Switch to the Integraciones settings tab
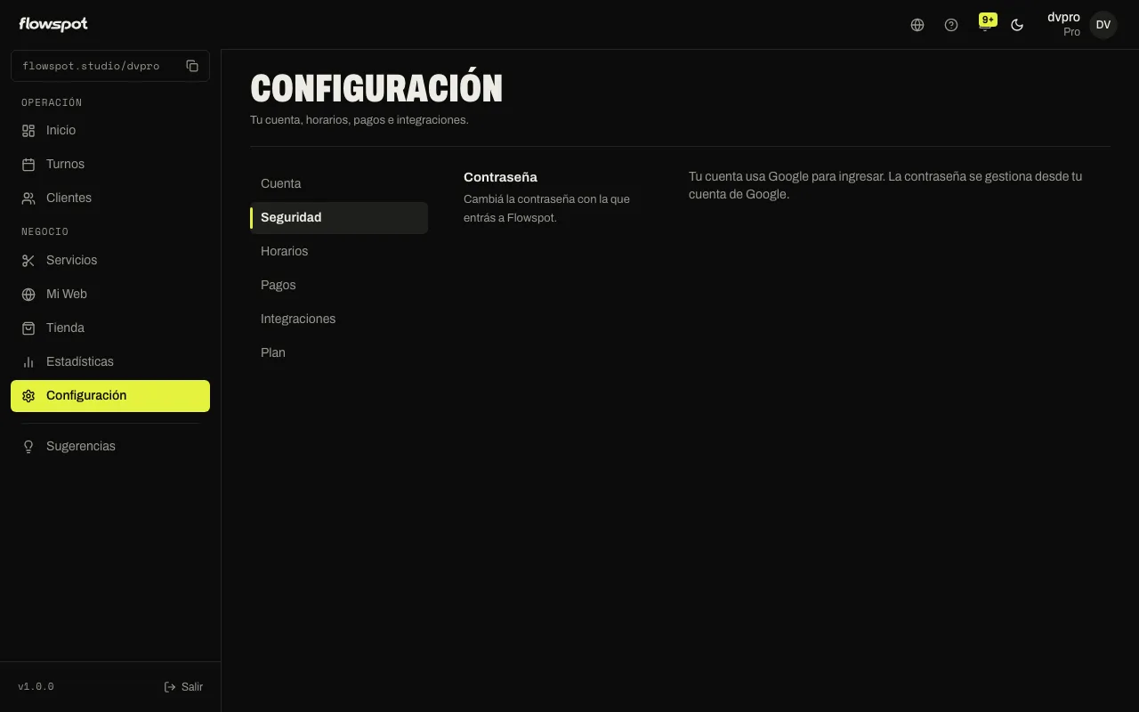This screenshot has width=1139, height=712. point(339,319)
